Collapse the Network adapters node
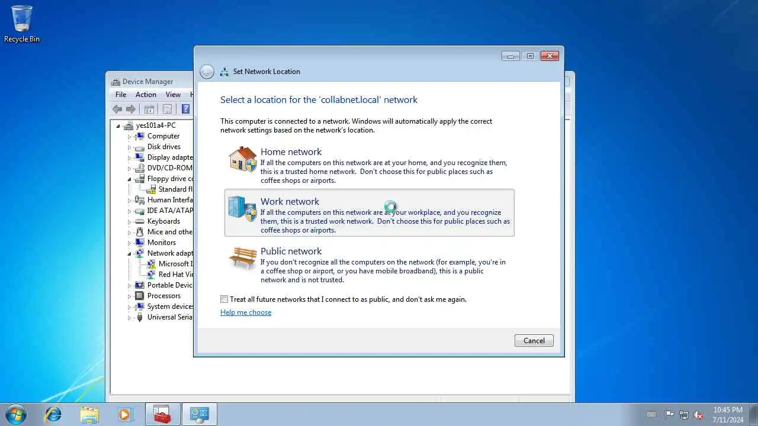 point(129,253)
